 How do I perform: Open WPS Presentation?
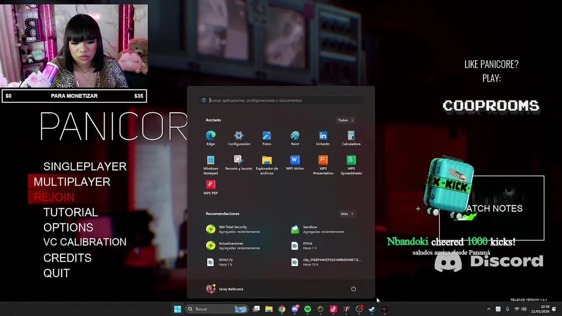pyautogui.click(x=323, y=165)
